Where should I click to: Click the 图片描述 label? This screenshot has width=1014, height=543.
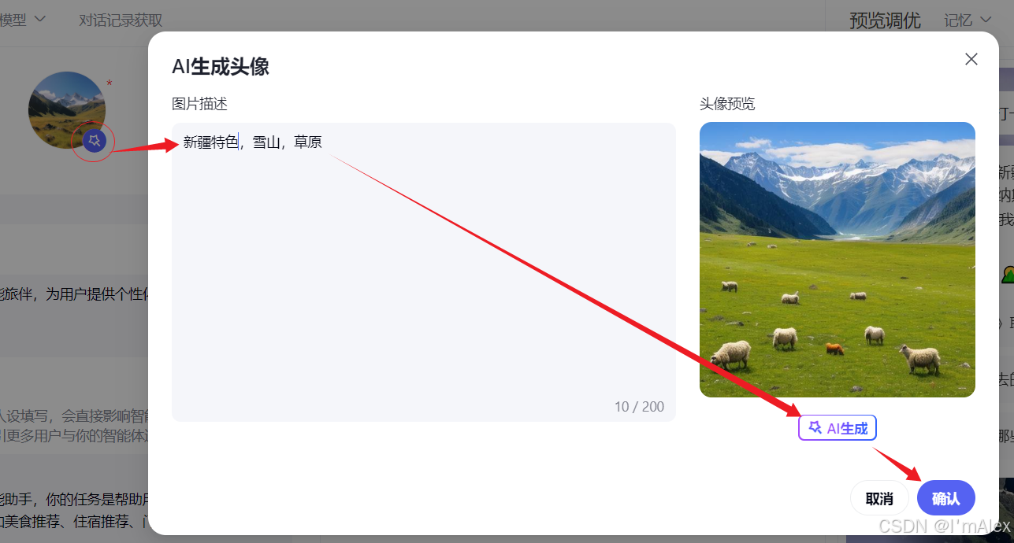pyautogui.click(x=199, y=104)
